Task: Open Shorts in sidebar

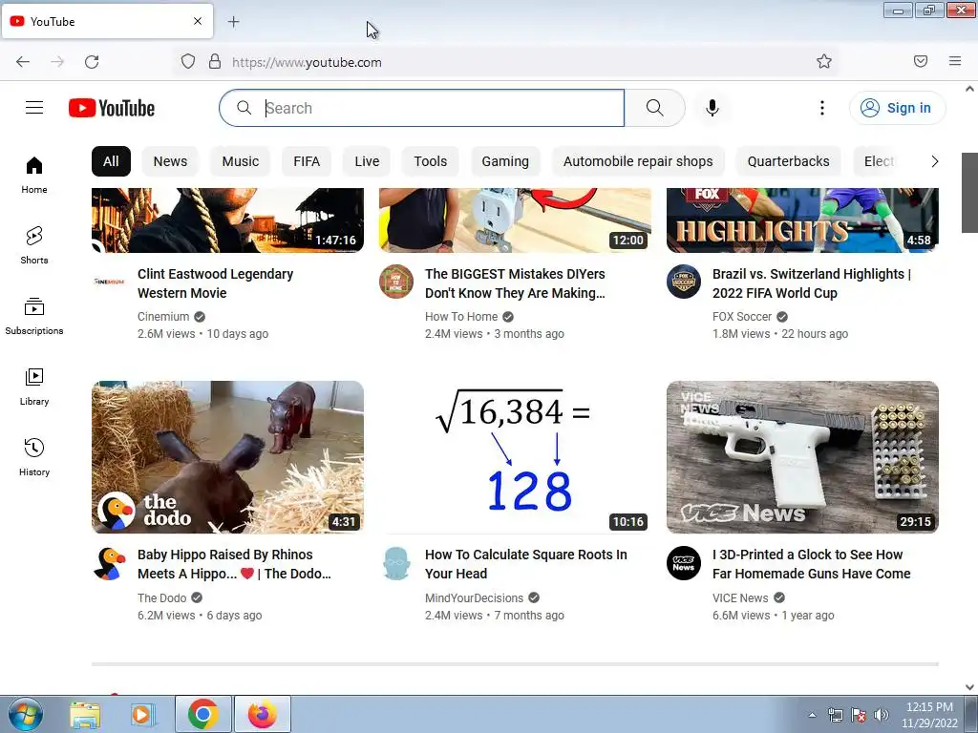Action: pos(34,245)
